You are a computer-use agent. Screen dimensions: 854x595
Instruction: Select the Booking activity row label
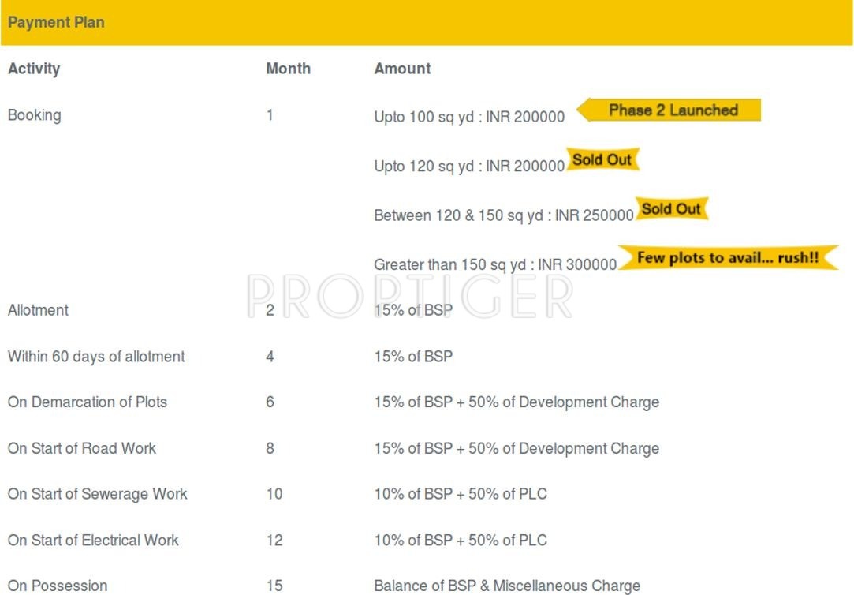point(35,115)
